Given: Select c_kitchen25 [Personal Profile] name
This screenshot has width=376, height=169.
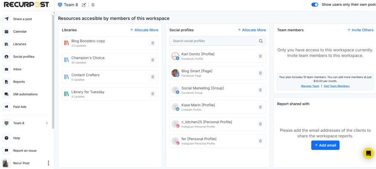Looking at the screenshot, I should point(207,122).
